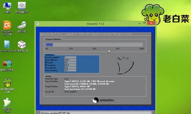The image size is (191, 114).
Task: Launch the 手动运行Ghost desktop shortcut
Action: pyautogui.click(x=7, y=105)
